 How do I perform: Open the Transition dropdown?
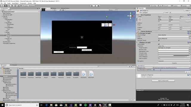point(174,46)
